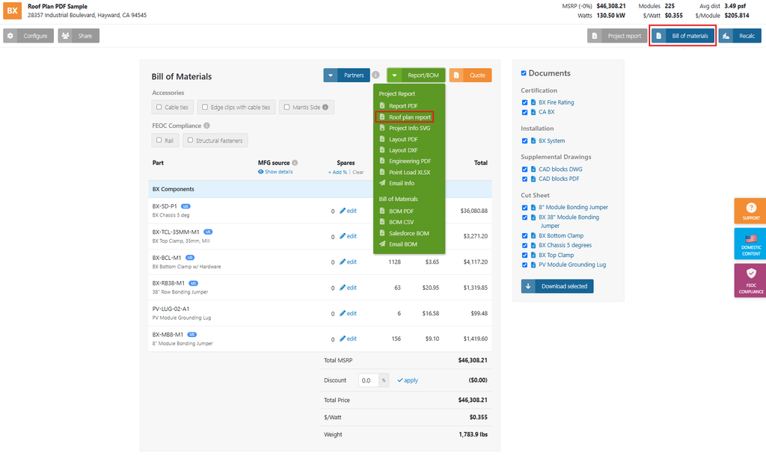This screenshot has width=766, height=455.
Task: Select Report PDF from the menu
Action: click(x=403, y=106)
